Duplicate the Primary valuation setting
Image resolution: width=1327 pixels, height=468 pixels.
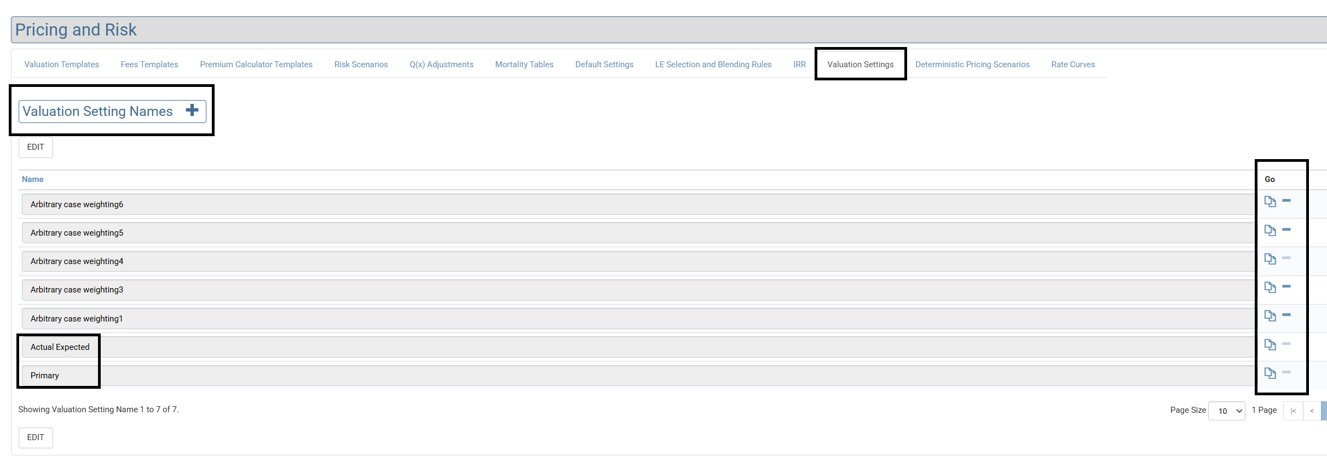pyautogui.click(x=1270, y=373)
